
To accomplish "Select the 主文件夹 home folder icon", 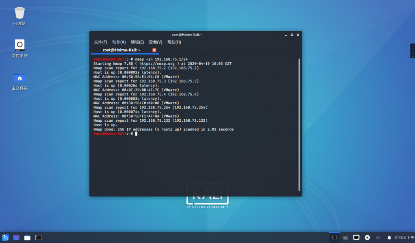I will coord(19,81).
